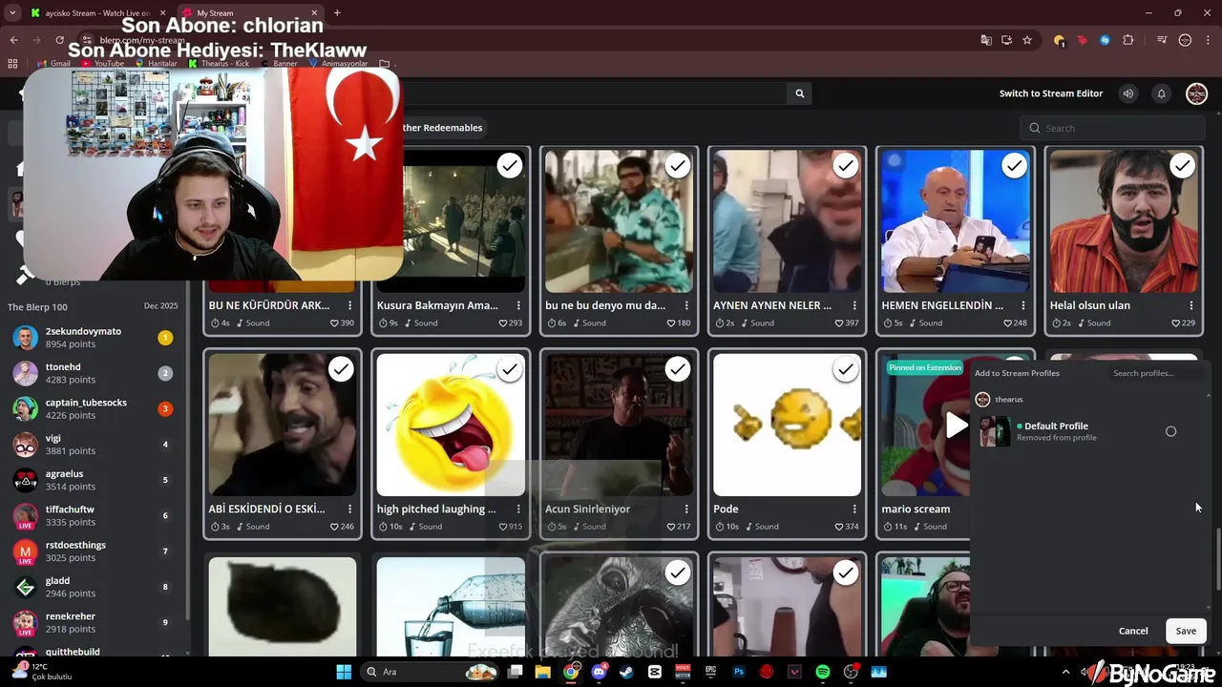Open File Explorer from the taskbar
1222x687 pixels.
[x=542, y=672]
